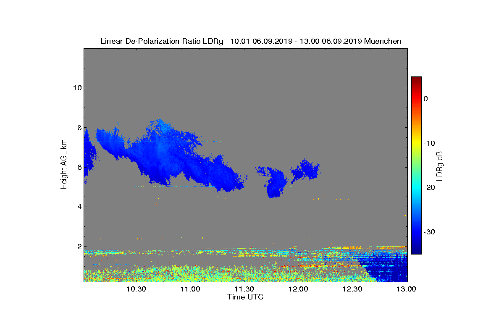Click the 13:00 time tick label
The width and height of the screenshot is (504, 336).
406,289
